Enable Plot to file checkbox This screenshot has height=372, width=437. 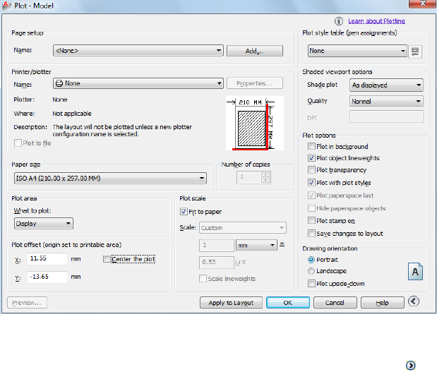18,143
